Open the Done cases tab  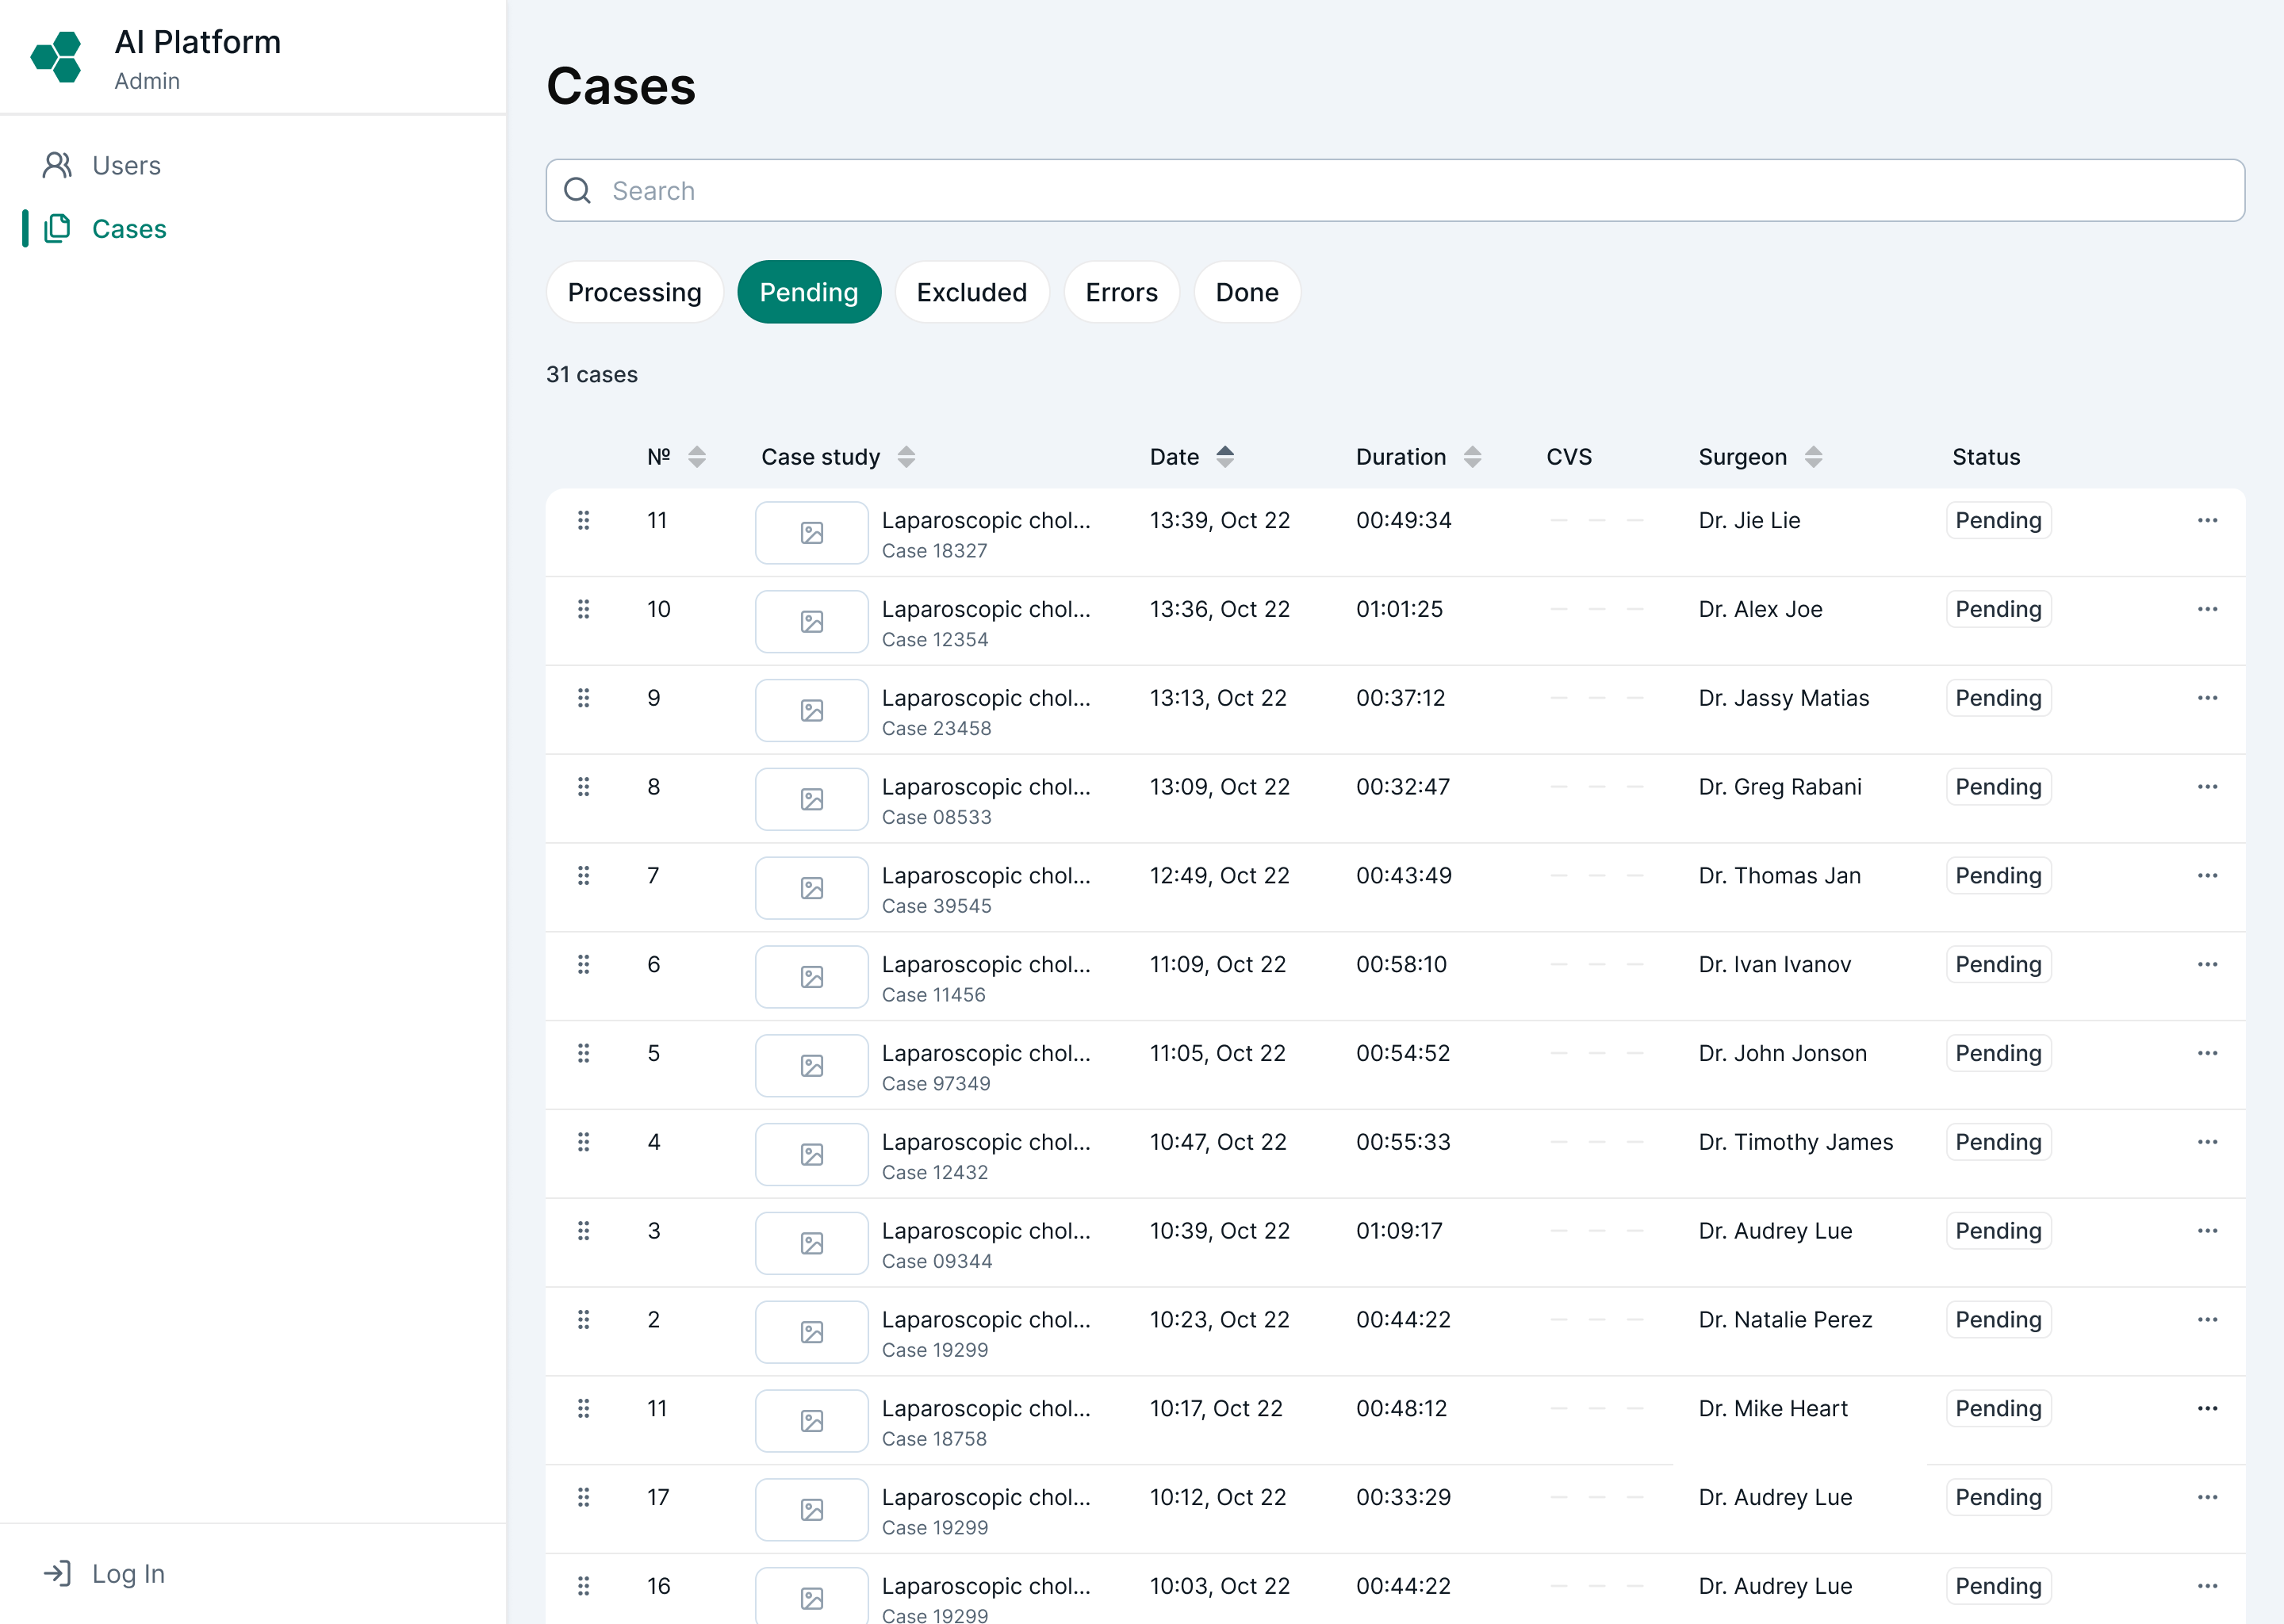[x=1246, y=292]
